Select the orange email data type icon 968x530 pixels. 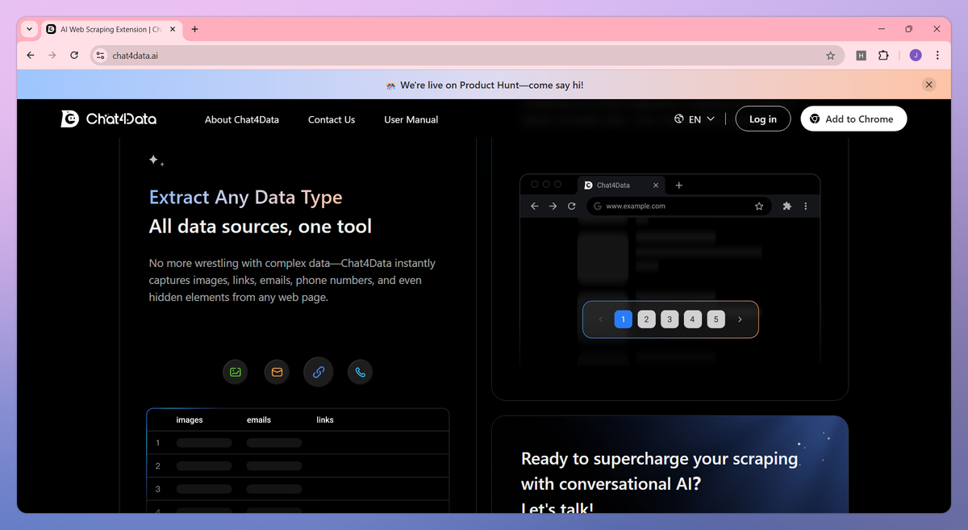277,372
